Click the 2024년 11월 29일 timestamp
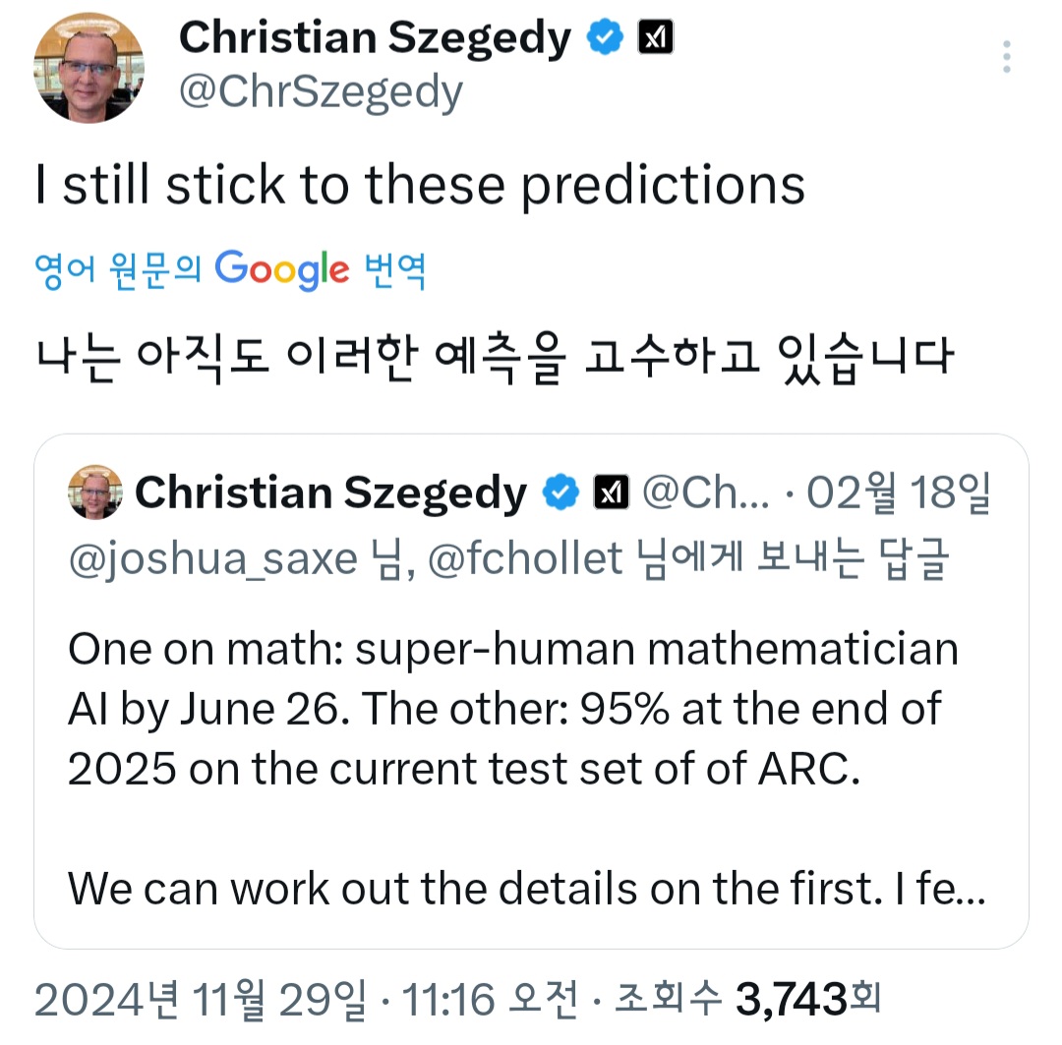 point(201,1000)
